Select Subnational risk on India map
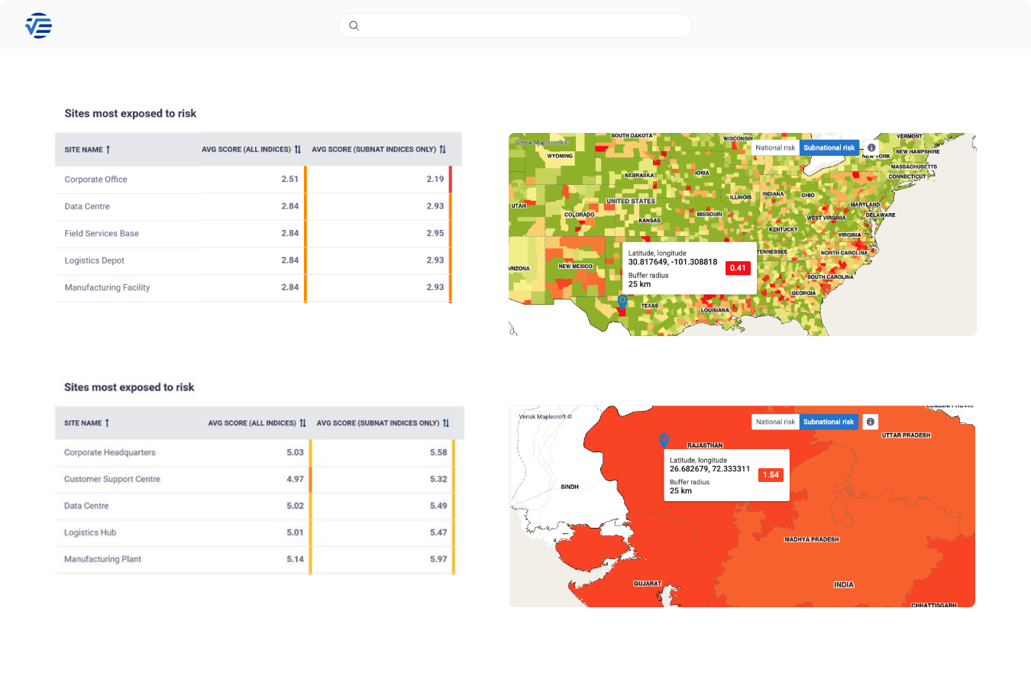Image resolution: width=1031 pixels, height=692 pixels. click(x=829, y=422)
